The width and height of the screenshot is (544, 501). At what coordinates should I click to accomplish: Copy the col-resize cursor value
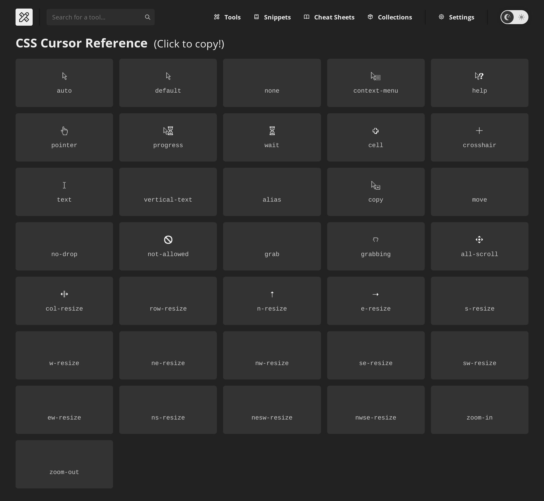click(64, 301)
